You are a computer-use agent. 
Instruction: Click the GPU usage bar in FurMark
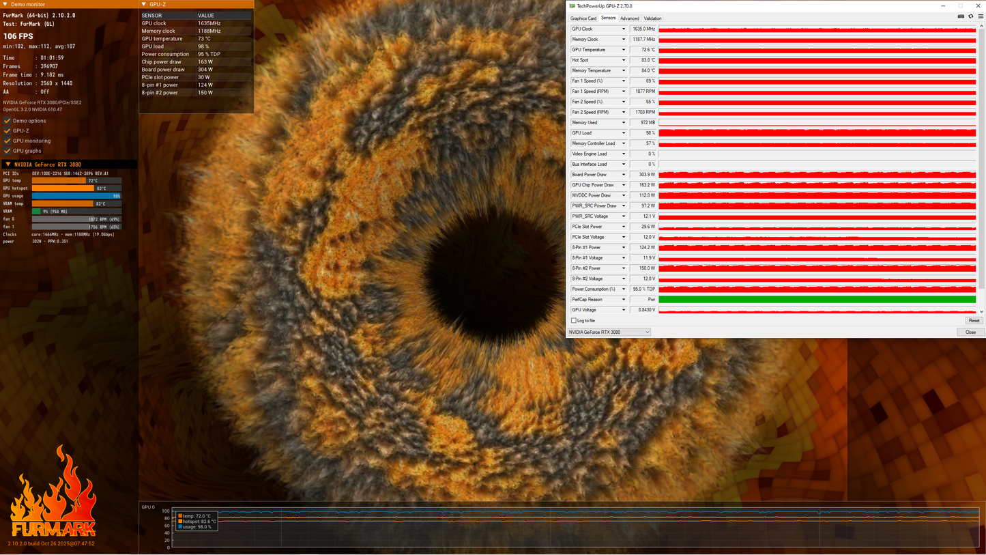tap(76, 196)
